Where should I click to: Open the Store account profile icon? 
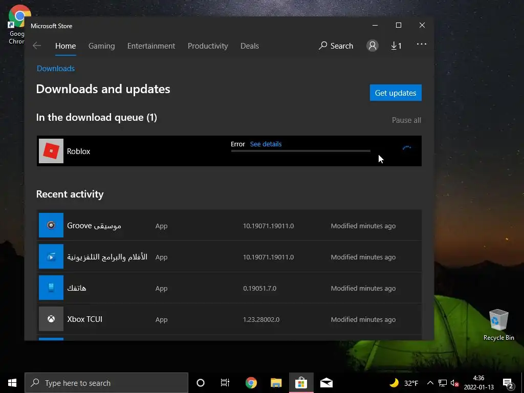[x=373, y=46]
